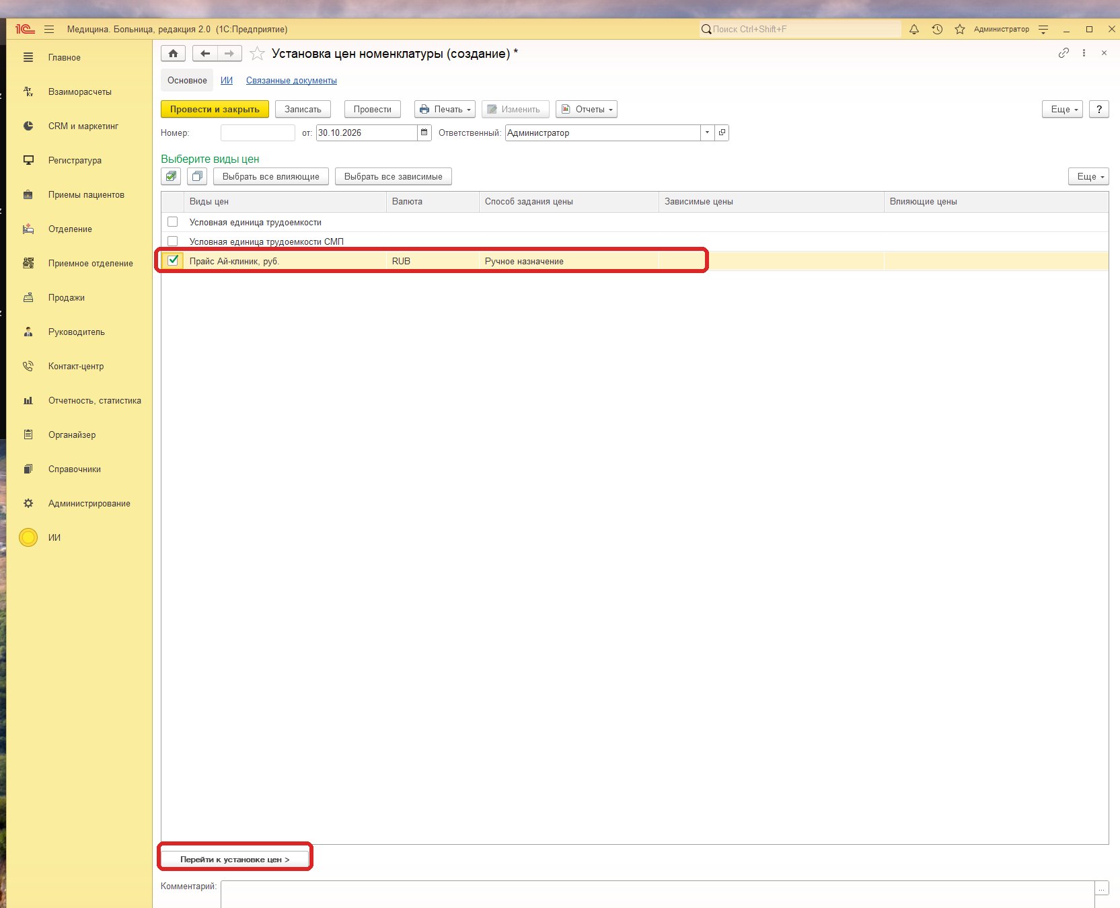The image size is (1120, 908).
Task: Copy link to this document icon
Action: tap(1063, 53)
